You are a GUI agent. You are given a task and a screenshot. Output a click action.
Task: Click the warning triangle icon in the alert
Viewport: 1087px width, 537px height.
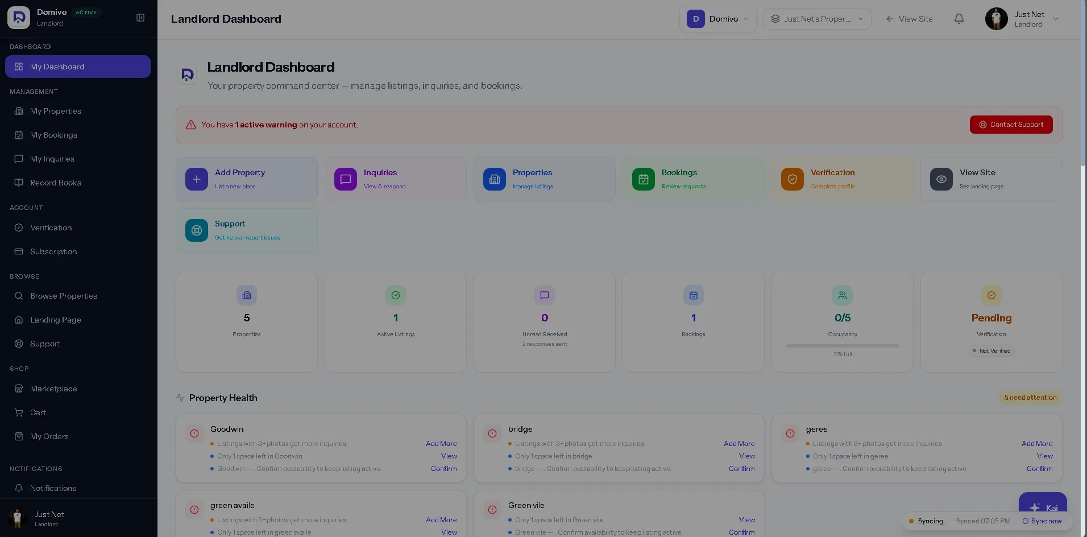pyautogui.click(x=191, y=125)
